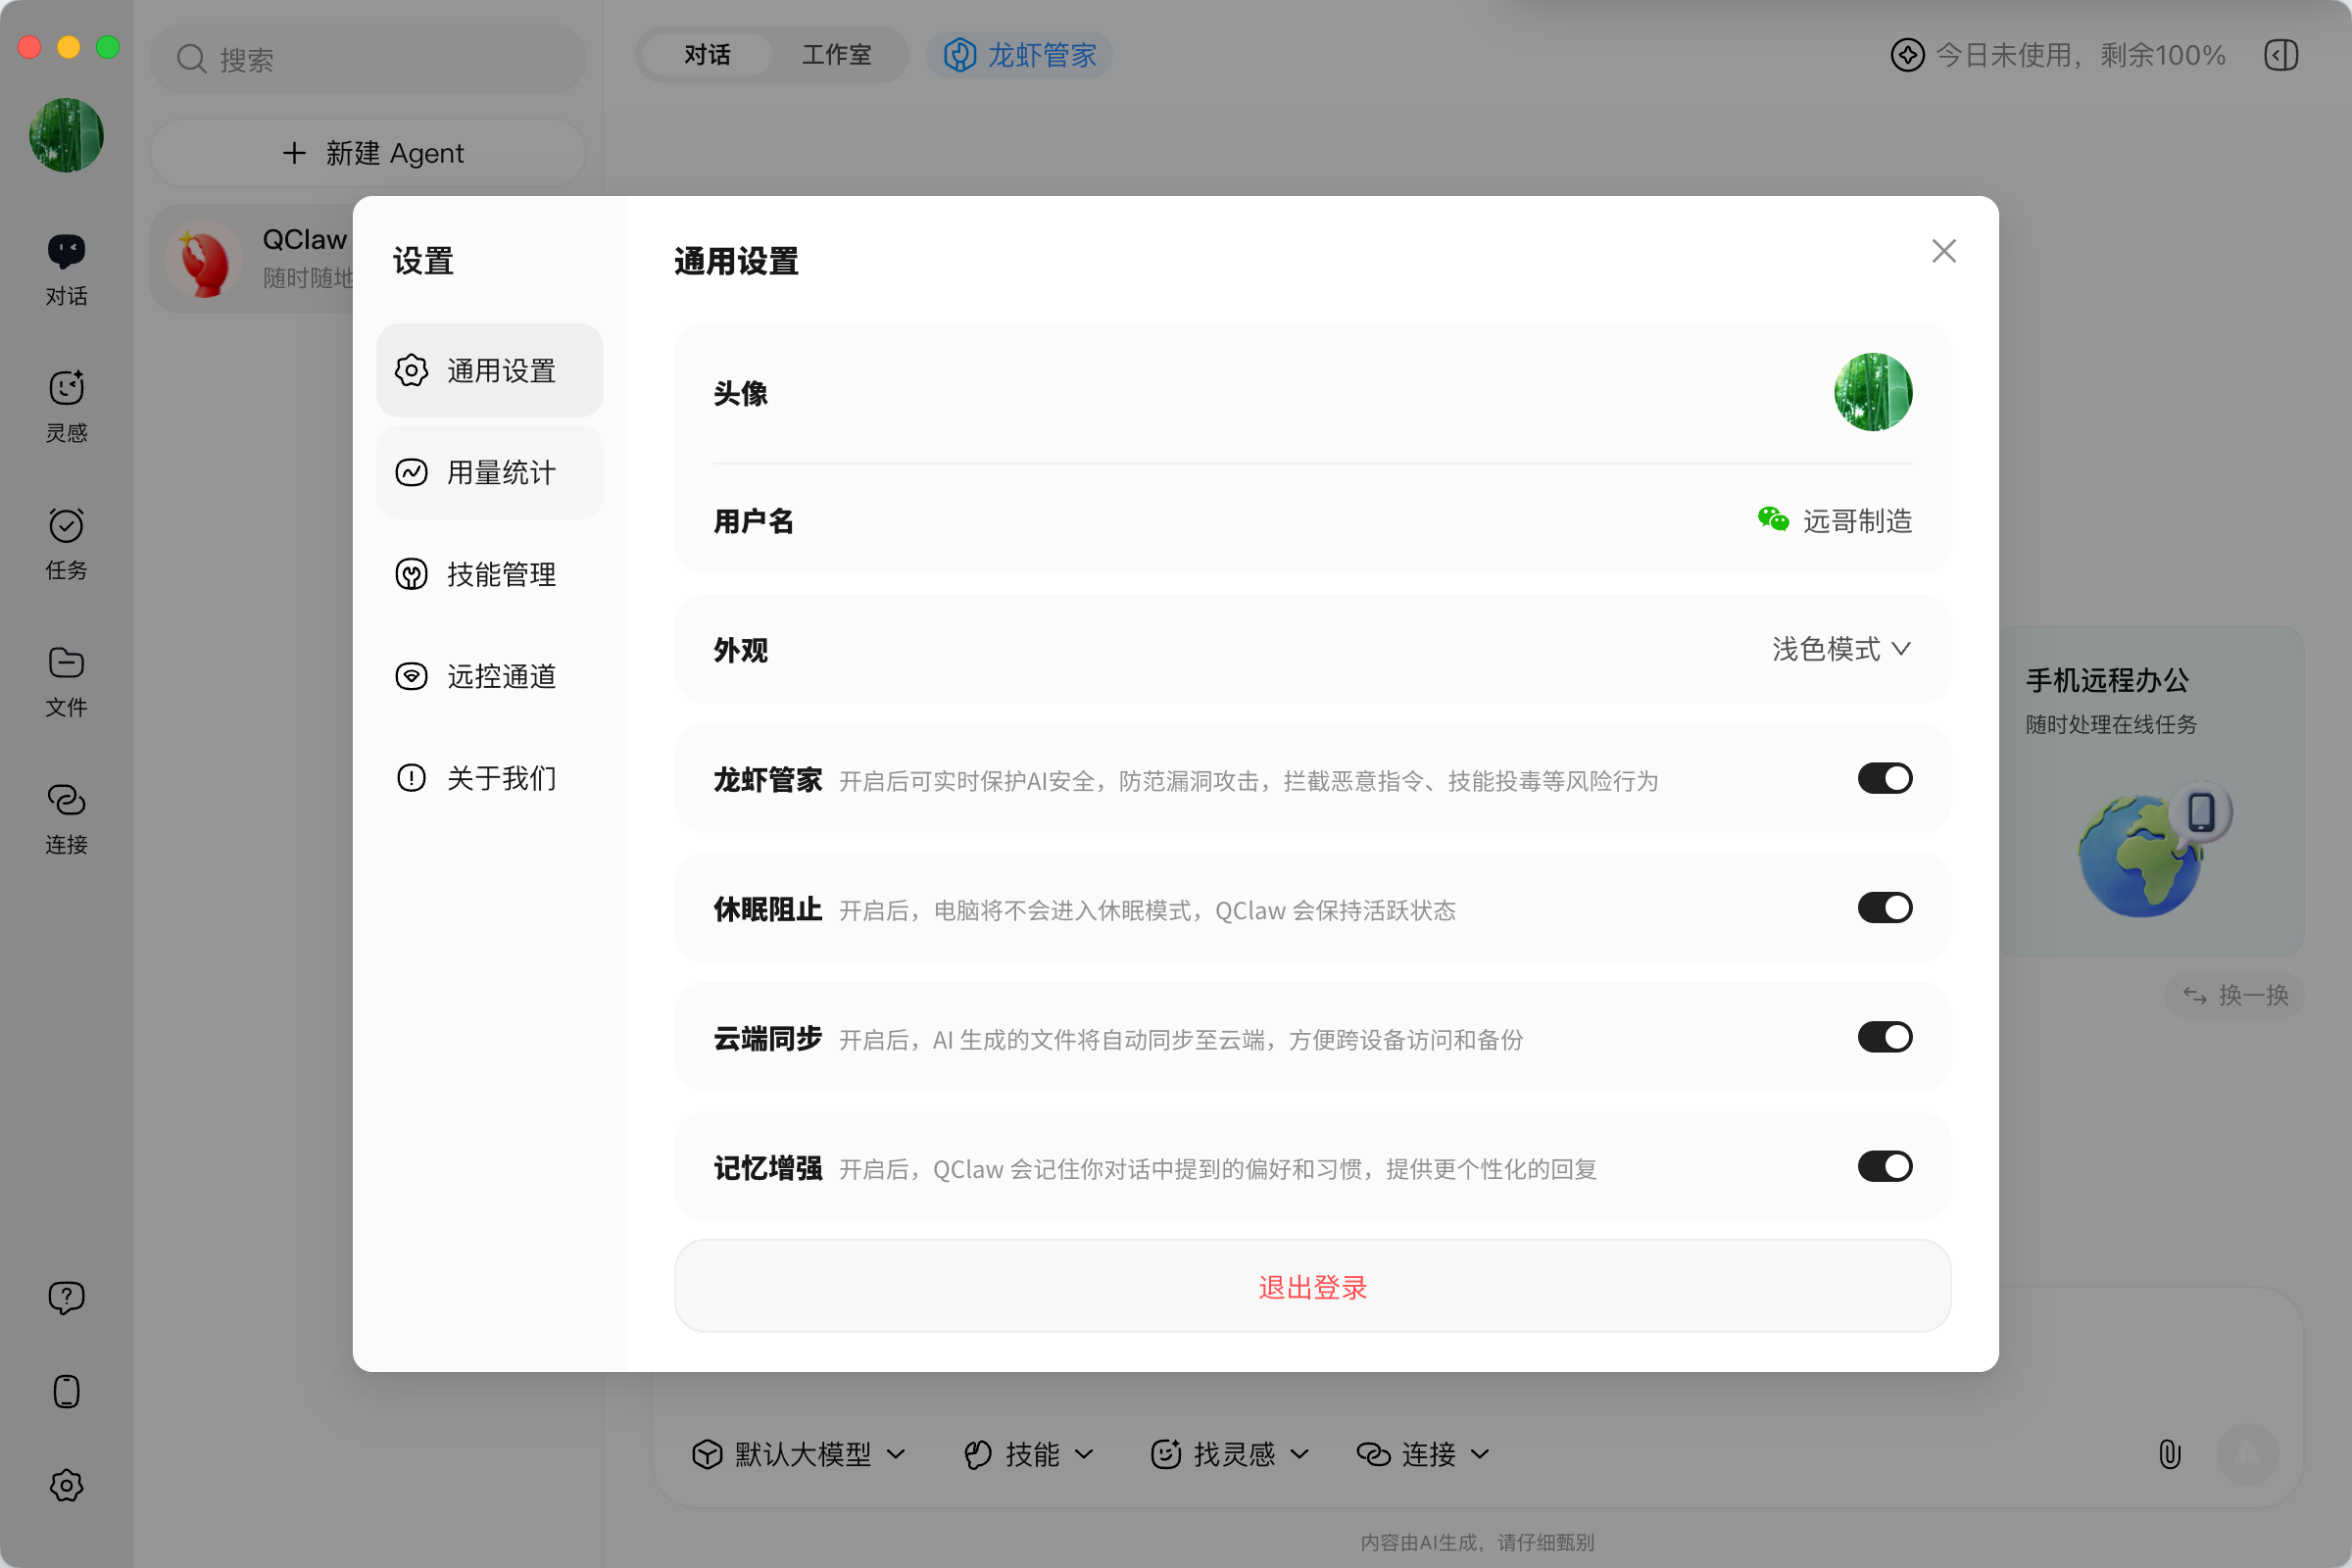Disable the 记忆增强 switch
This screenshot has width=2352, height=1568.
tap(1884, 1166)
